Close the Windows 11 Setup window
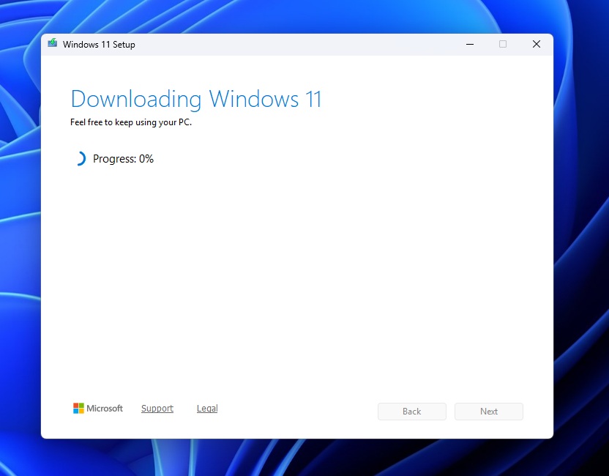609x476 pixels. pyautogui.click(x=536, y=44)
